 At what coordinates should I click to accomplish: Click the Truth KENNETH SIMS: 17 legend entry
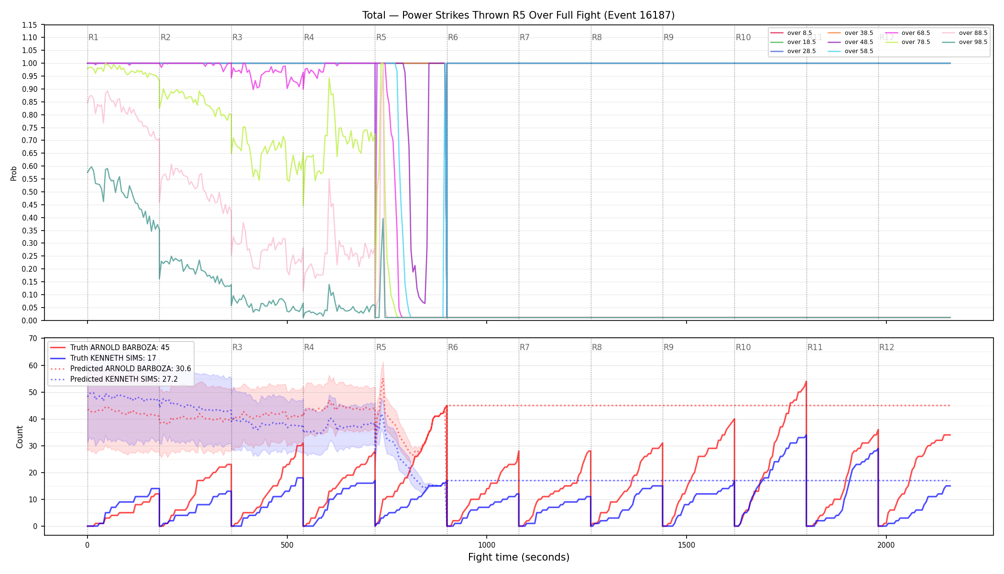[103, 358]
